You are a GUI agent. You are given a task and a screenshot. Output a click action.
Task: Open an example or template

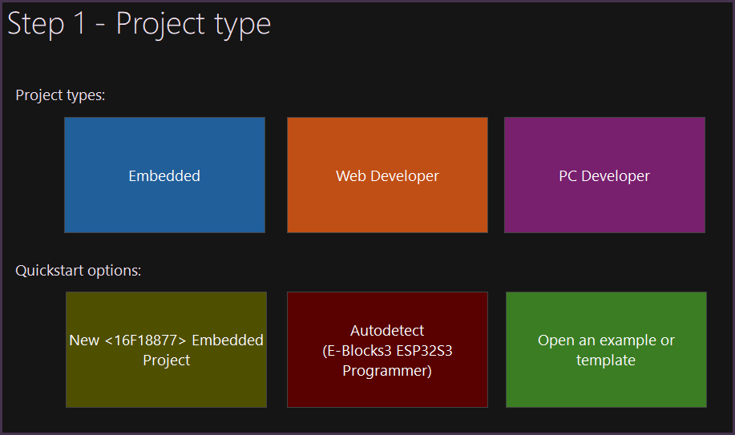[606, 350]
